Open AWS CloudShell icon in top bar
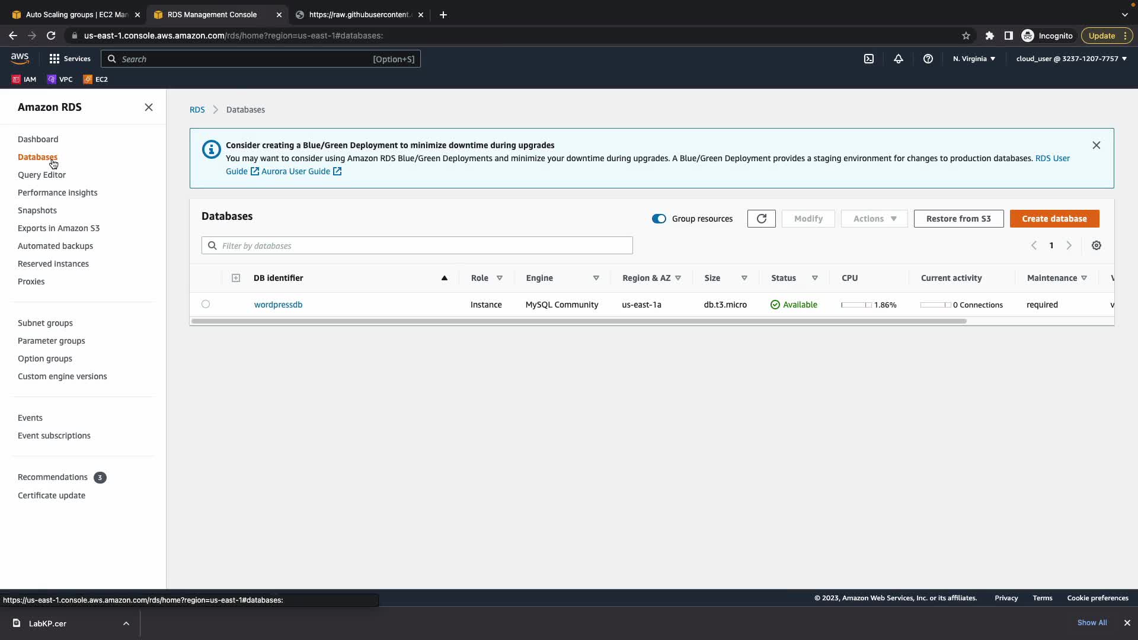Image resolution: width=1138 pixels, height=640 pixels. click(869, 59)
